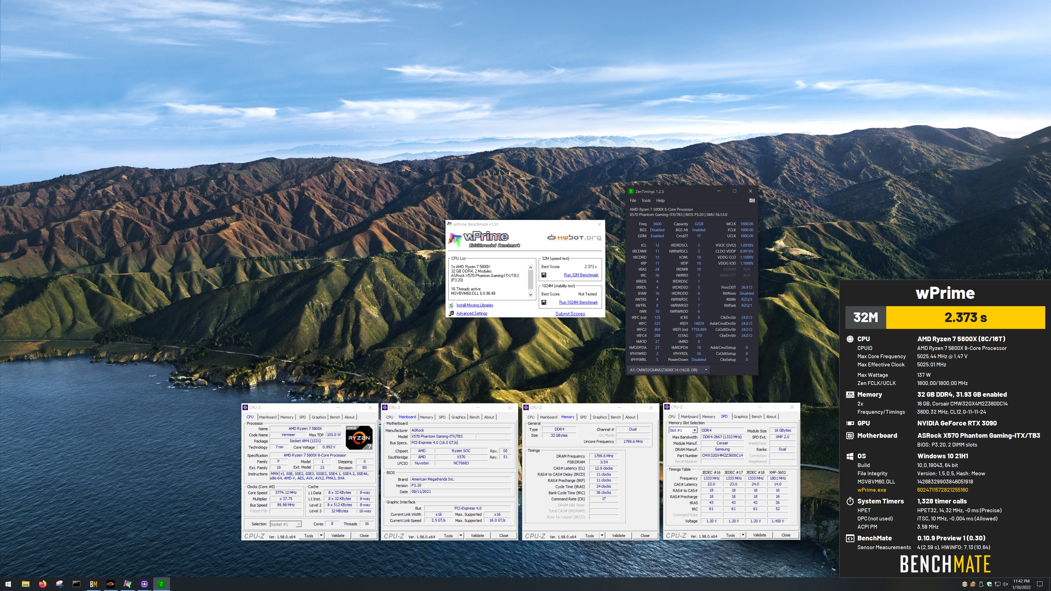Save the 1024M score with the floppy disk icon
Screen dimensions: 1051x591
(x=544, y=302)
